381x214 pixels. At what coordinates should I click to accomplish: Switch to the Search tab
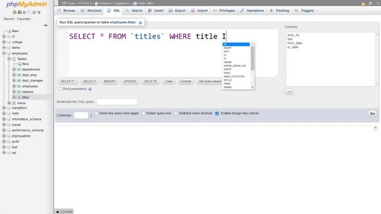(135, 11)
